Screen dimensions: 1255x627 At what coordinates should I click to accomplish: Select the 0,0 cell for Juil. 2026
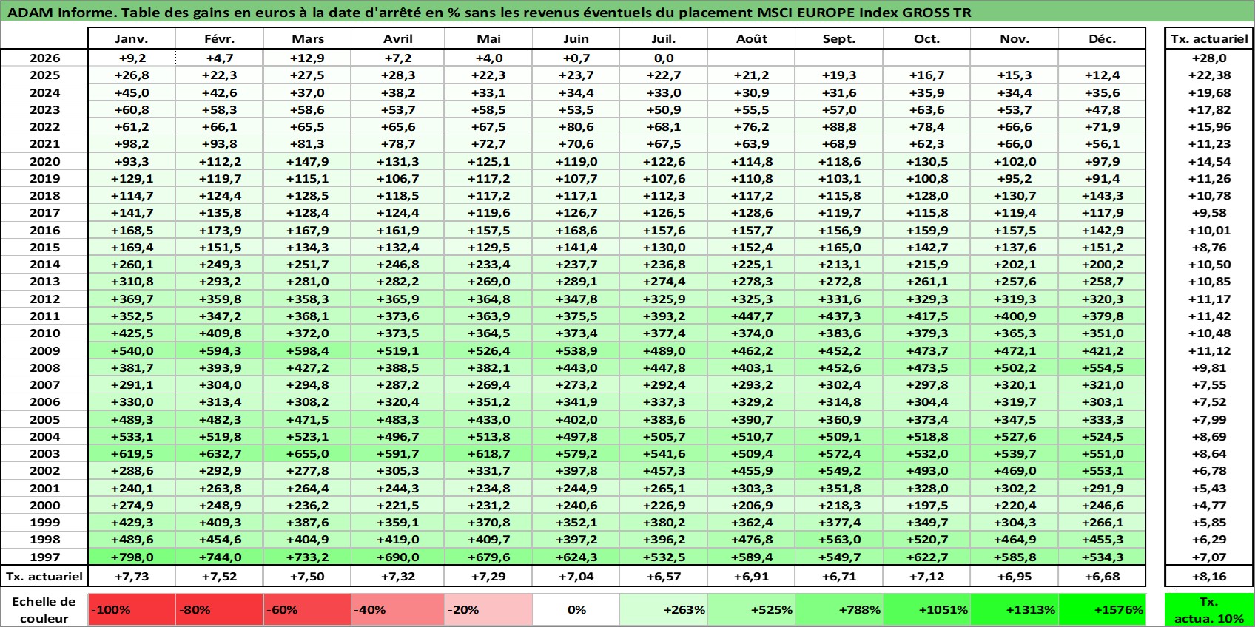pos(664,58)
